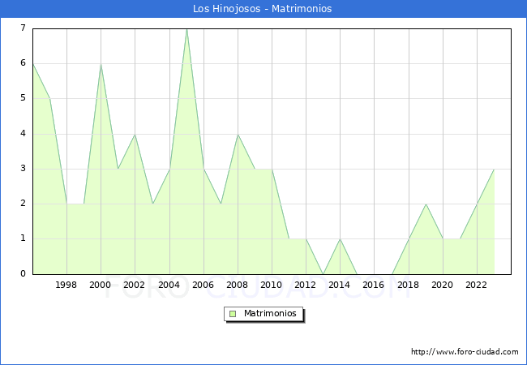Click the 3 value on the y-axis
Viewport: 527px width, 365px height.
pos(23,169)
